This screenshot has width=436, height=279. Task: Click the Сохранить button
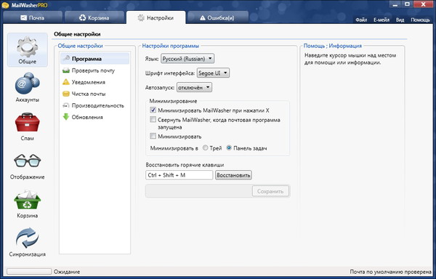pyautogui.click(x=270, y=191)
